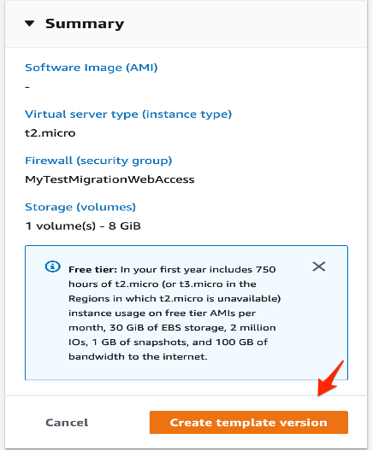Open the Software Image (AMI) link
Screen dimensions: 373x451
[92, 67]
